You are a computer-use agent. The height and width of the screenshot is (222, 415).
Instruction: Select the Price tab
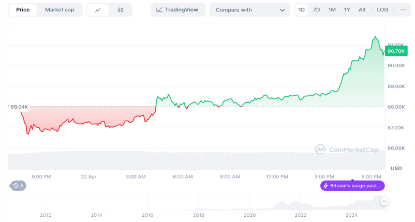[23, 10]
